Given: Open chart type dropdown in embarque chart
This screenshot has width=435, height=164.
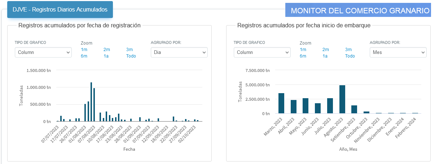Looking at the screenshot, I should pyautogui.click(x=262, y=53).
